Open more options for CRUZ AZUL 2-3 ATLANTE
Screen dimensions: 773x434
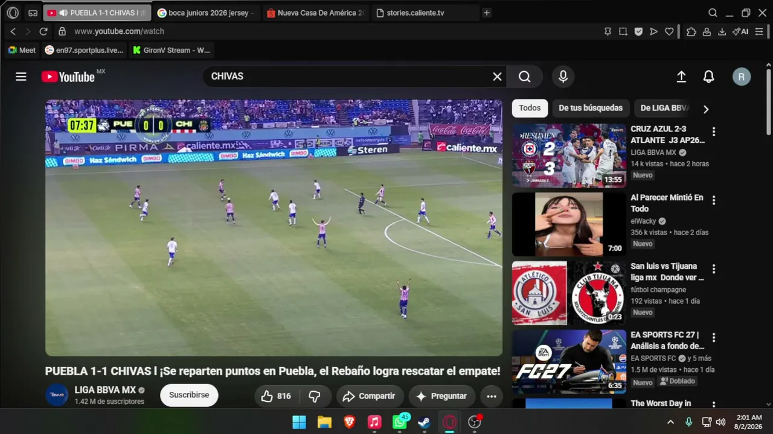(714, 131)
